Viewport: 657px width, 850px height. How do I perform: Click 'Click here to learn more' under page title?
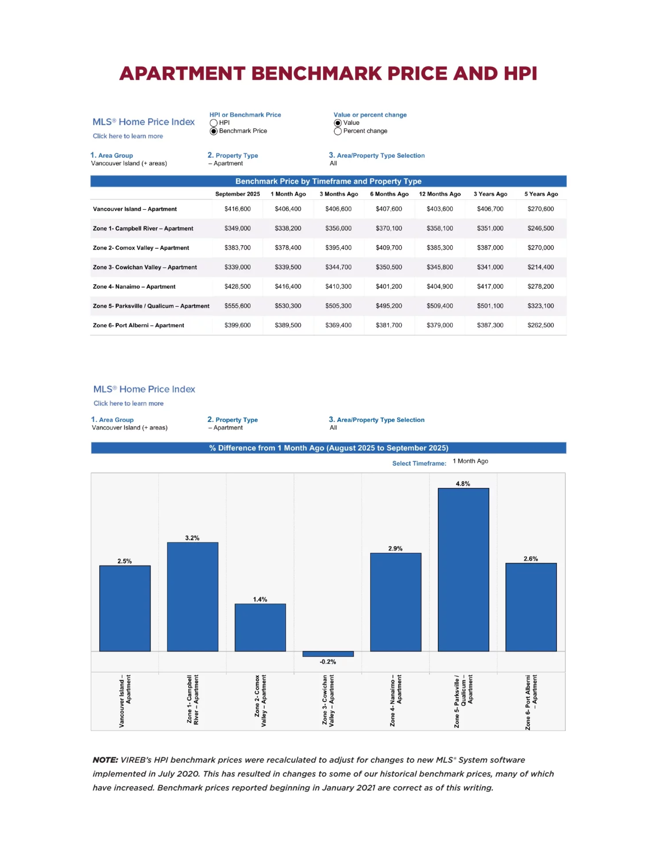pos(128,136)
